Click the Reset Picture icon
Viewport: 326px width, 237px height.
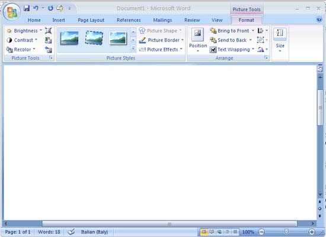(49, 50)
